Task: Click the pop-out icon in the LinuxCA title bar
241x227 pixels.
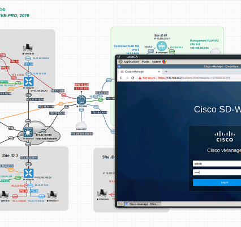Action: (119, 57)
